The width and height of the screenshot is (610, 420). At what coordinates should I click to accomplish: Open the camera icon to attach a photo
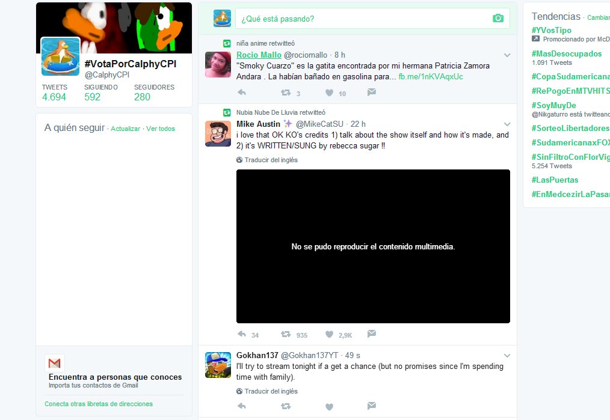[x=498, y=18]
